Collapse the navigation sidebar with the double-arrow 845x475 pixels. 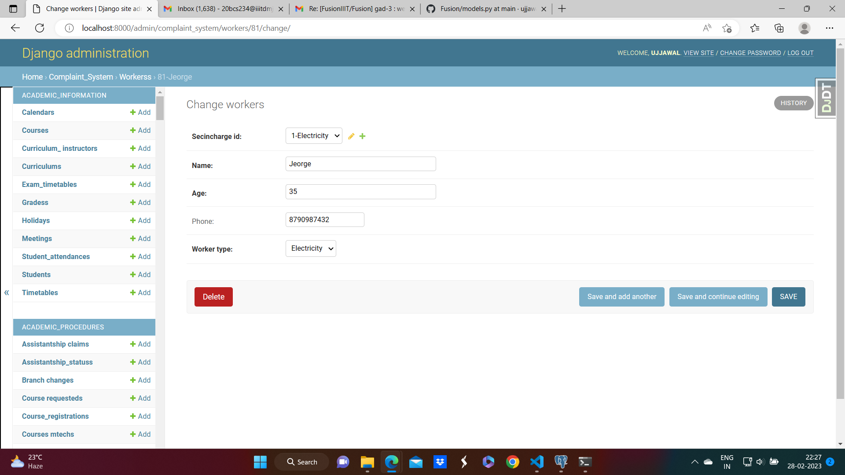click(7, 292)
